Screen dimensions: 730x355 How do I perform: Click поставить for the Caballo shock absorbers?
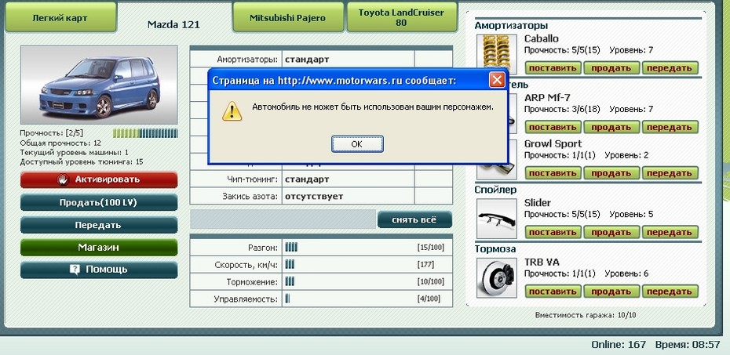click(x=552, y=68)
